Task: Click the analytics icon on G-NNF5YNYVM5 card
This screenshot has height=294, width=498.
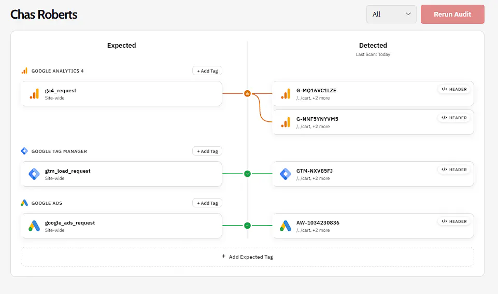Action: point(286,122)
